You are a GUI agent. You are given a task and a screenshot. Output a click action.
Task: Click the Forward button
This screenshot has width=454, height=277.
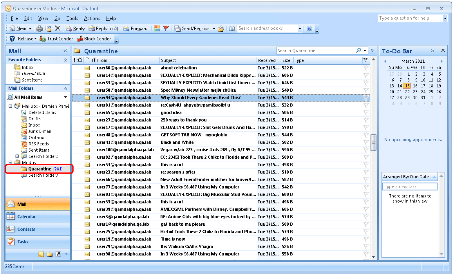coord(136,29)
